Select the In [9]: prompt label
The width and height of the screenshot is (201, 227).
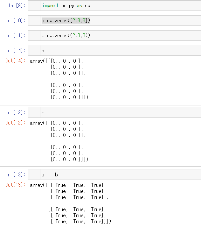tap(17, 6)
